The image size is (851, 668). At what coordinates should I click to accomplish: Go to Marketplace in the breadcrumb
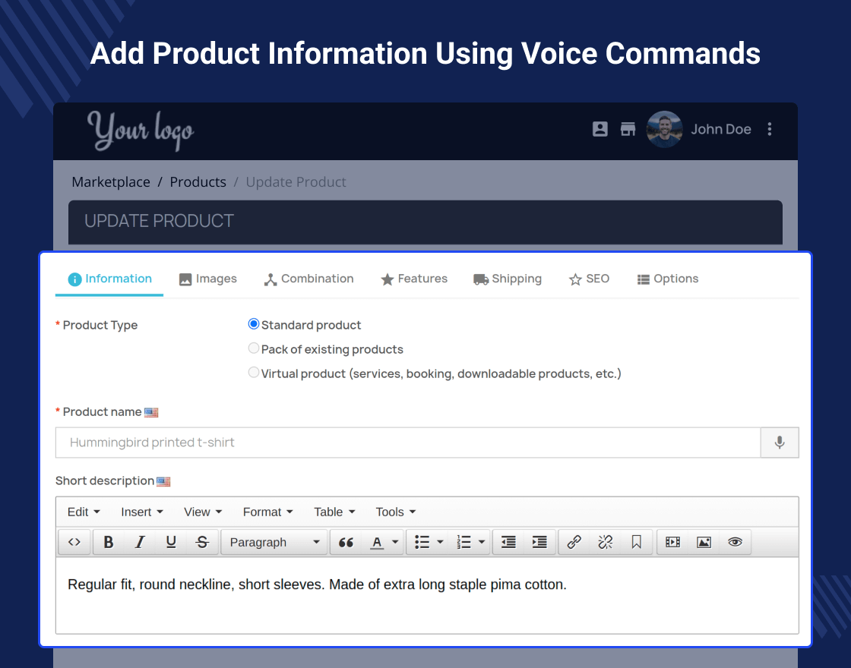tap(111, 182)
